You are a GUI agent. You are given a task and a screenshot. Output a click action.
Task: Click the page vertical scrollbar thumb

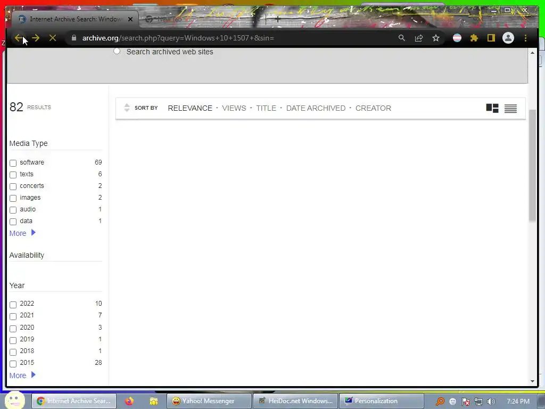(x=532, y=165)
